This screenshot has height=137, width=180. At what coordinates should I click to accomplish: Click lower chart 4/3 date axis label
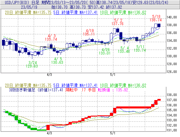(49, 133)
